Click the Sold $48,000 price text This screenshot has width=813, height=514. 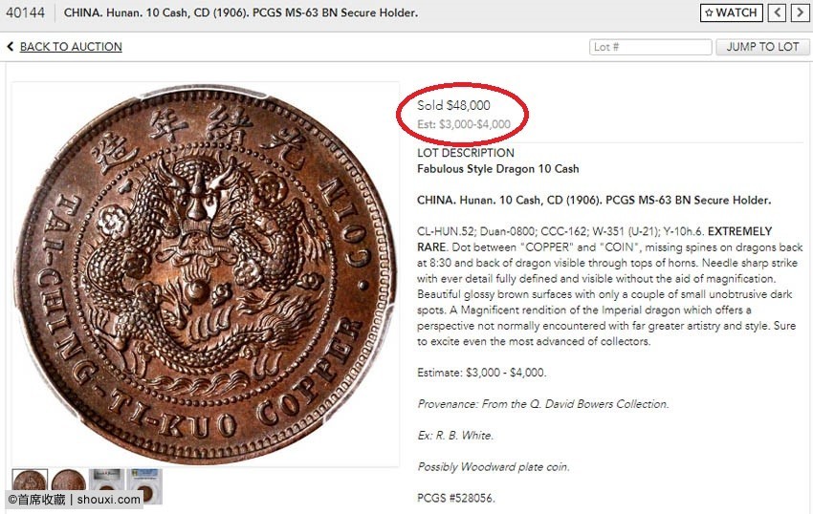[x=453, y=106]
